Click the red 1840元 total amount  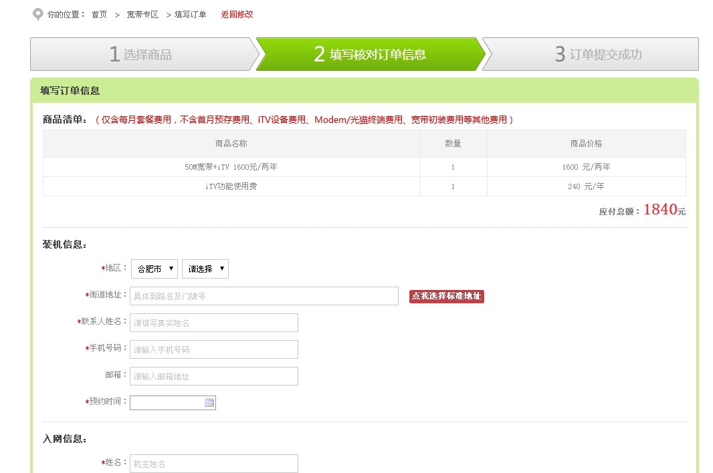click(661, 209)
